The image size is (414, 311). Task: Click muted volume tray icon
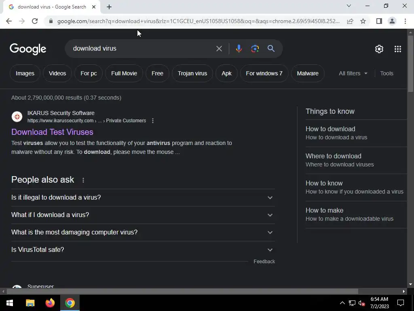click(362, 303)
